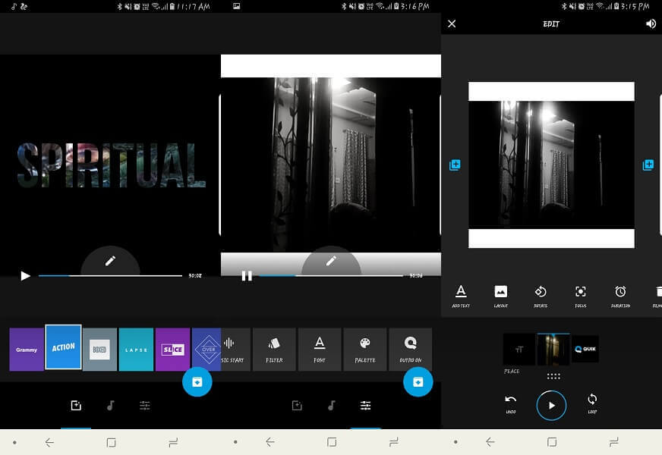
Task: Seek on the SPIRITUAL preview progress bar
Action: point(110,276)
